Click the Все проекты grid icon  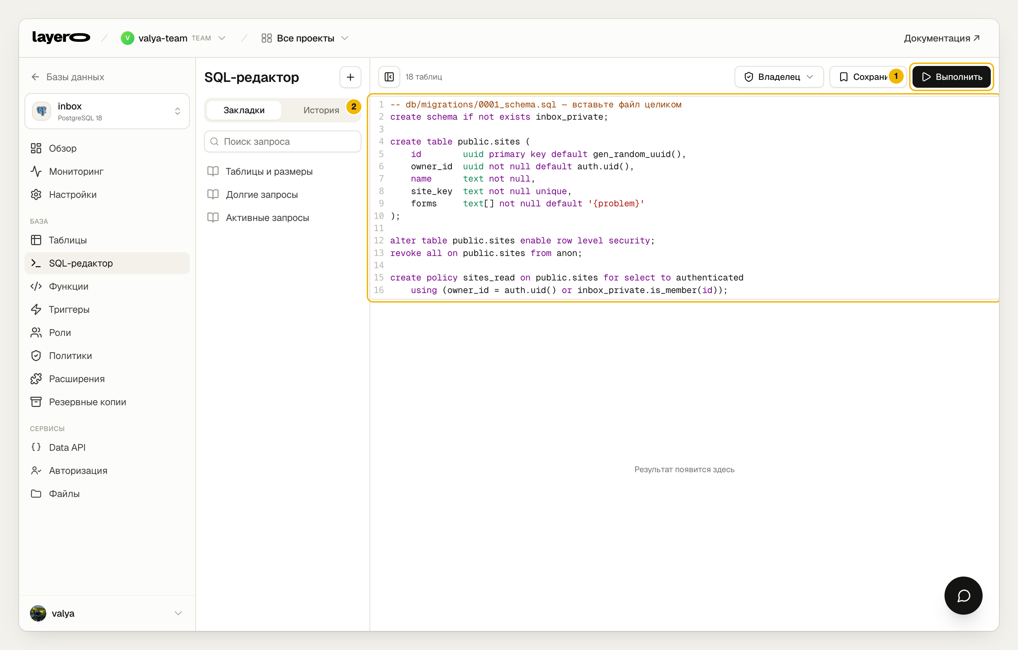click(266, 38)
